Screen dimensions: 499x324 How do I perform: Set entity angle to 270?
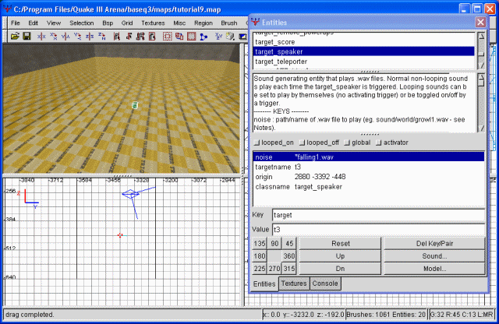click(274, 269)
